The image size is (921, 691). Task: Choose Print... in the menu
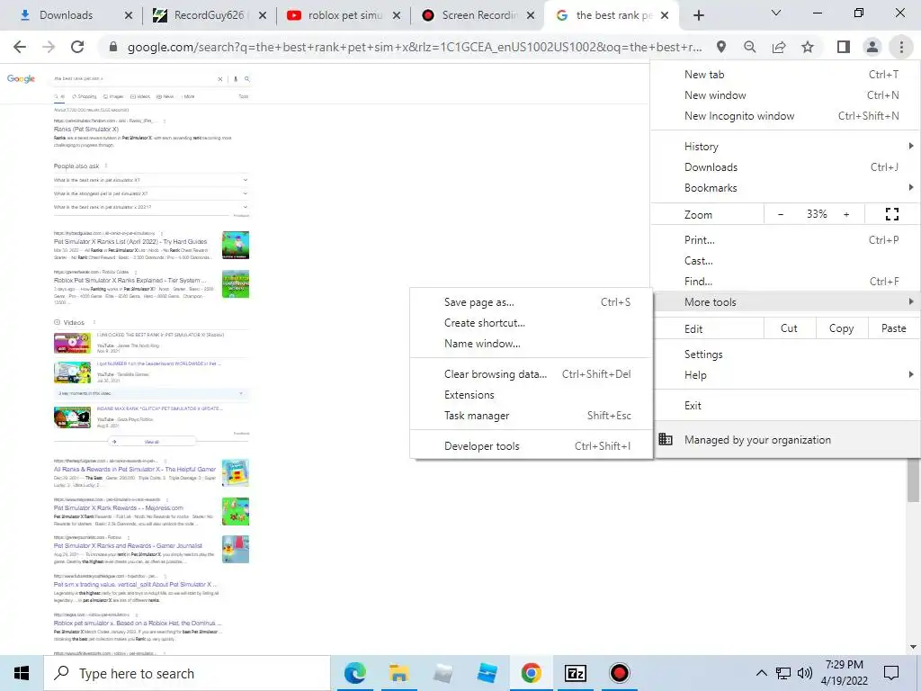pyautogui.click(x=785, y=239)
